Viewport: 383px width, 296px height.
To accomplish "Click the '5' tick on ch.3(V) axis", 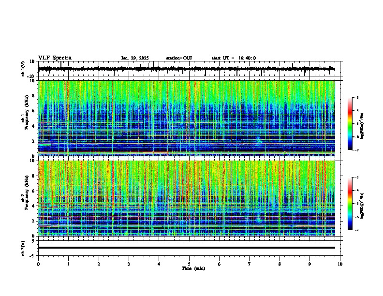I will click(x=33, y=241).
